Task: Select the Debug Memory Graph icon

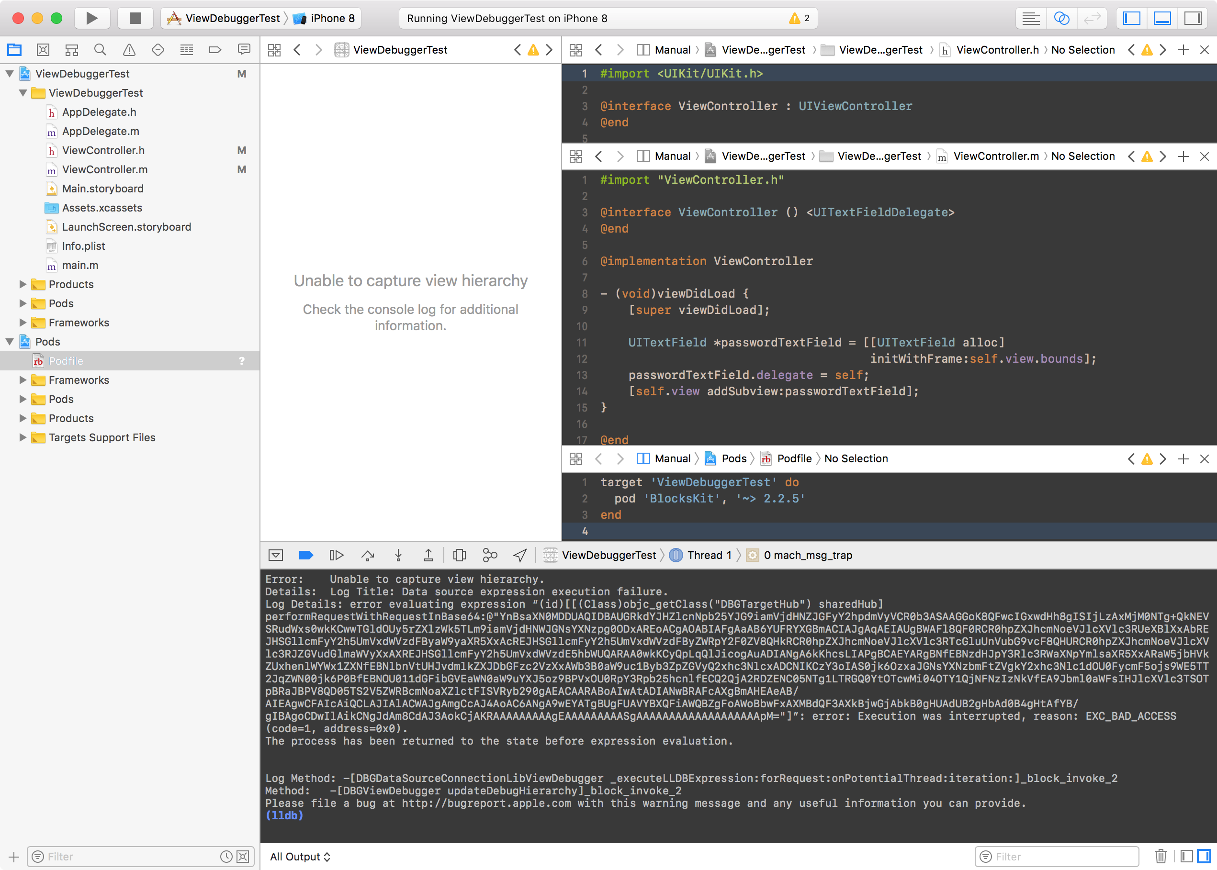Action: tap(490, 555)
